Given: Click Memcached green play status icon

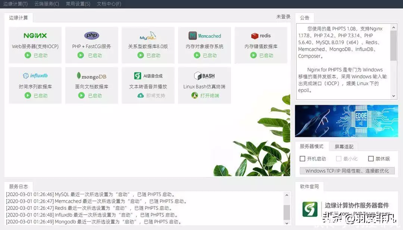Looking at the screenshot, I should (197, 55).
